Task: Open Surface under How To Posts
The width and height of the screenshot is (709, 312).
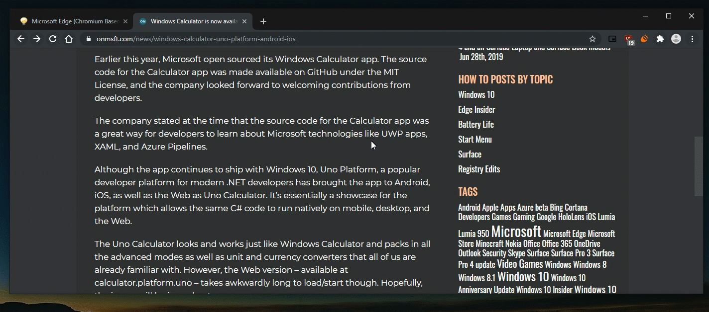Action: tap(470, 155)
